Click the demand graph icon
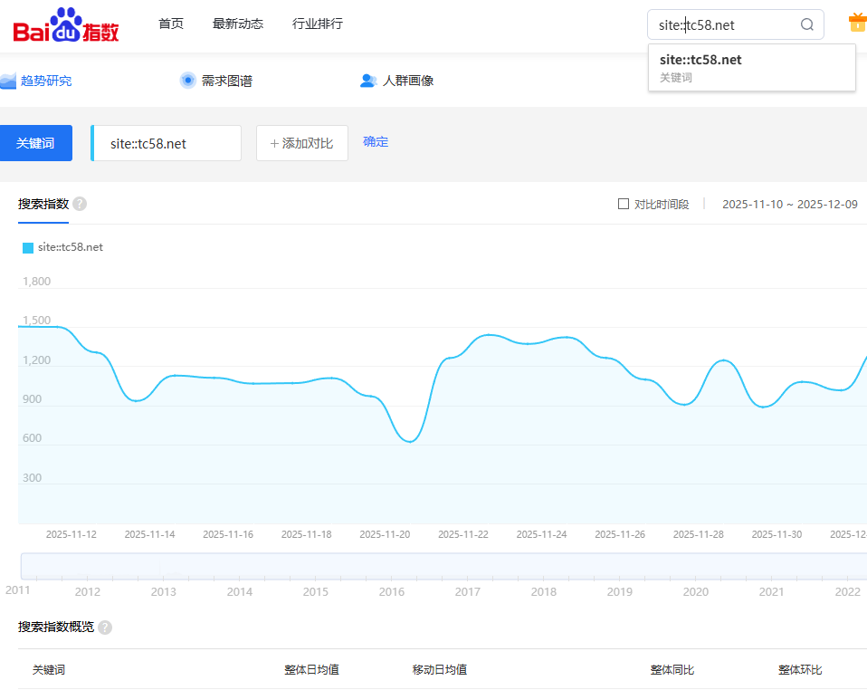This screenshot has width=867, height=690. coord(188,81)
